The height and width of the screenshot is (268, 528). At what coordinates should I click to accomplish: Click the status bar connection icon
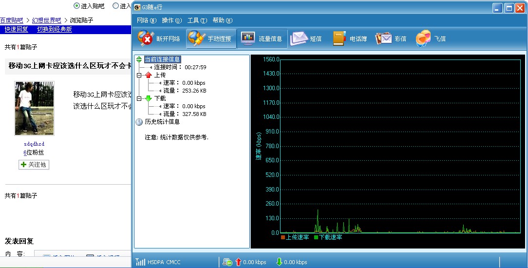pos(227,262)
